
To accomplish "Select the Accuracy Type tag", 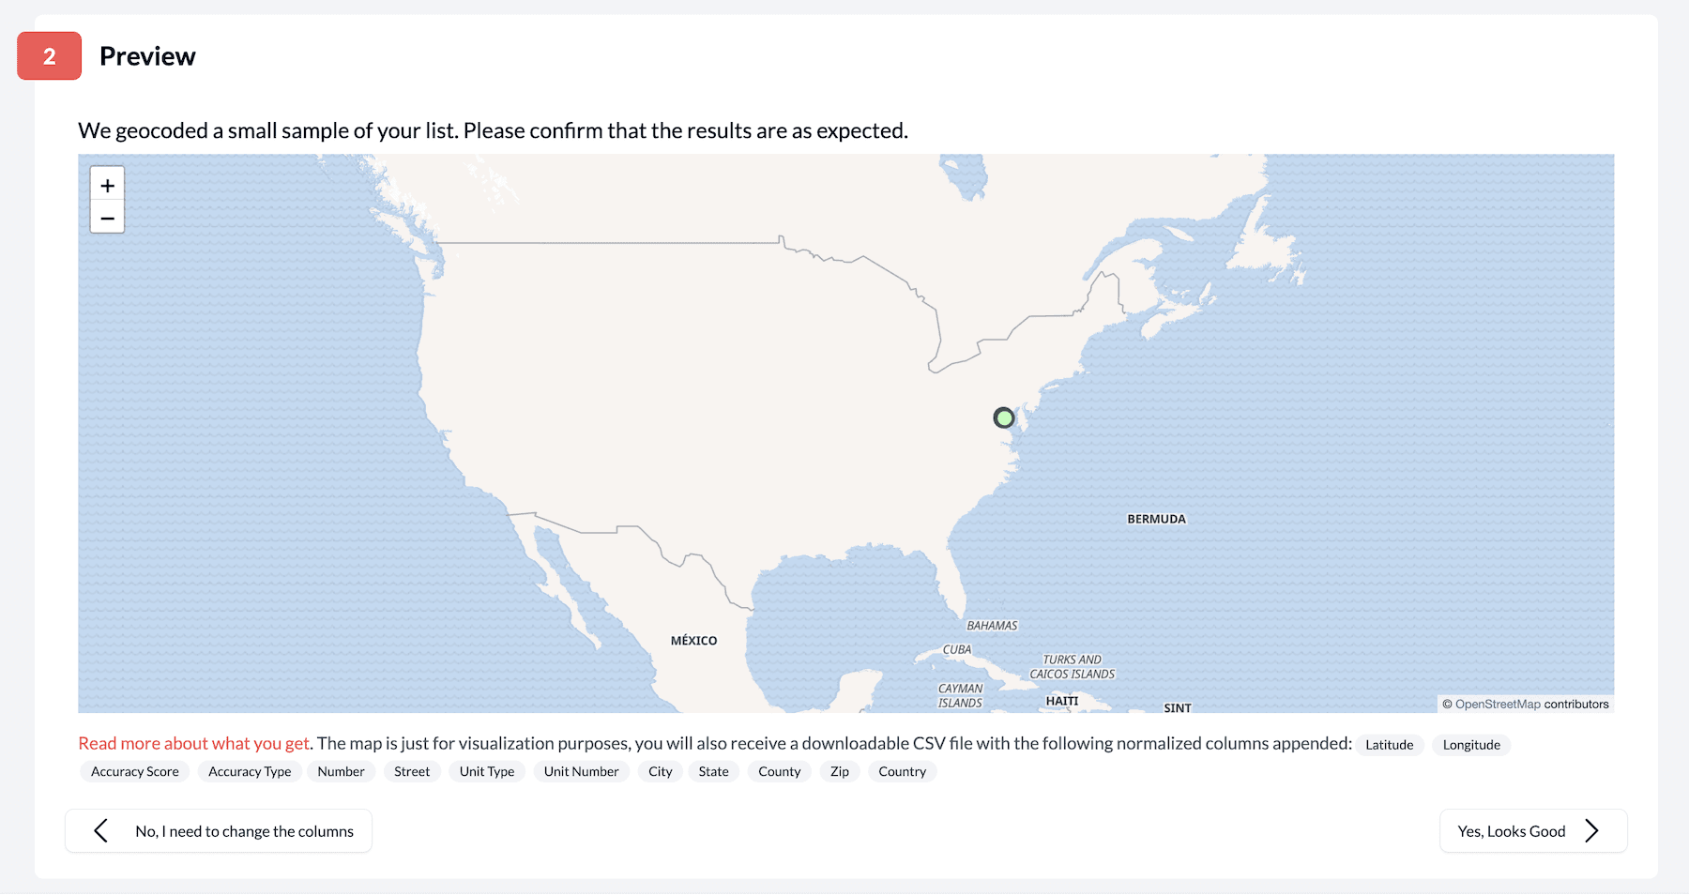I will pos(250,772).
